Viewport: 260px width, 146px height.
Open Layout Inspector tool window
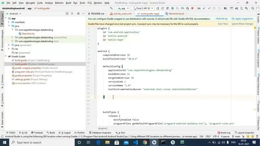click(245, 133)
